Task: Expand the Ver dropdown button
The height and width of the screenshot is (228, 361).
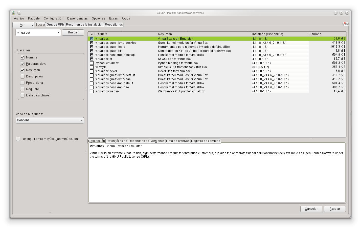Action: point(24,25)
